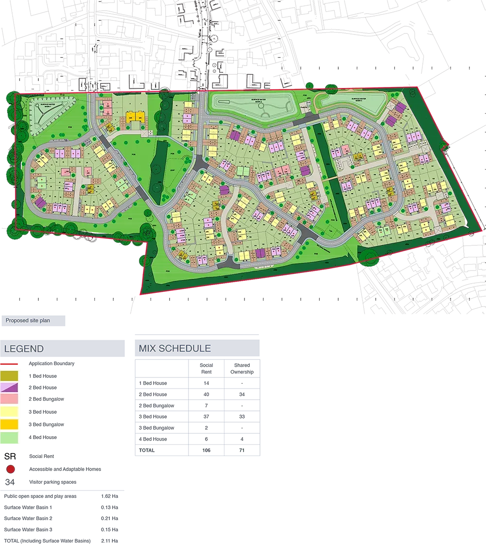Click the orange legend color swatch
The width and height of the screenshot is (486, 544).
click(x=9, y=424)
